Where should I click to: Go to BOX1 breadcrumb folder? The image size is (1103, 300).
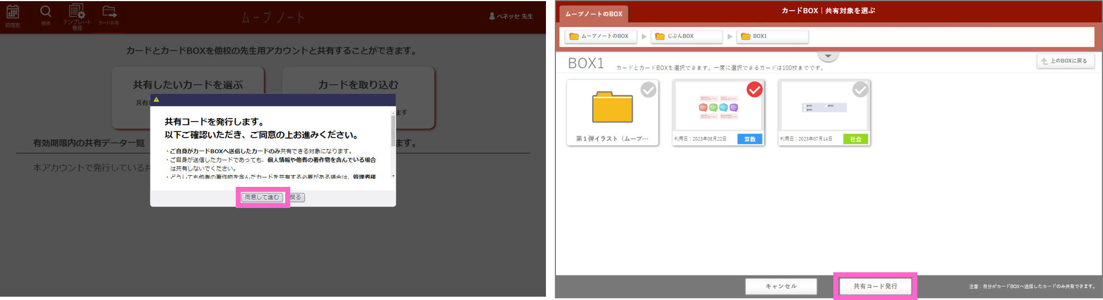coord(772,36)
